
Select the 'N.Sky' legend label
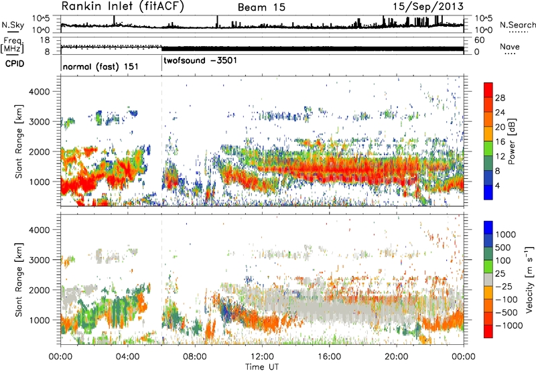tap(13, 25)
